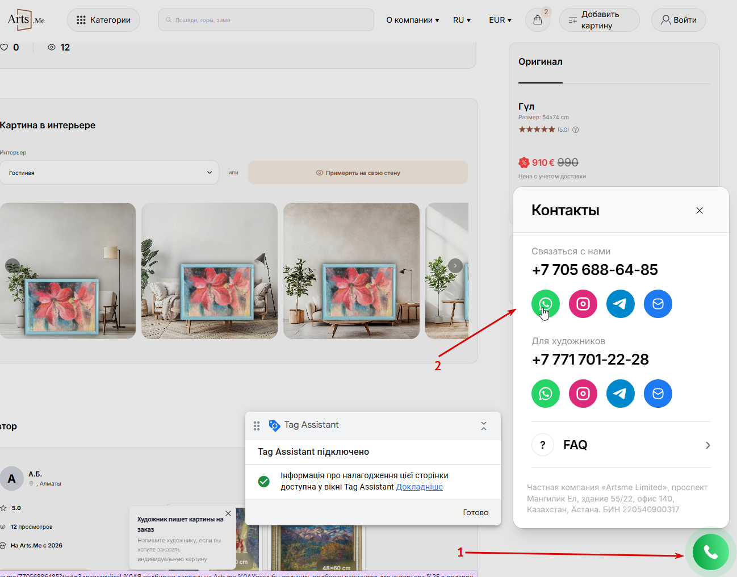
Task: Click author name 'А.Б.'
Action: click(x=35, y=474)
